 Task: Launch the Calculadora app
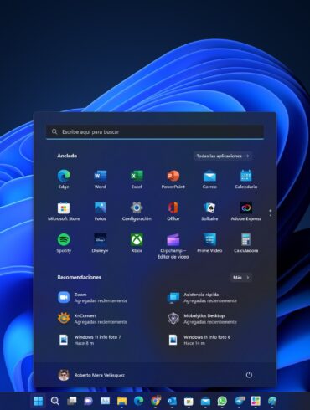246,243
